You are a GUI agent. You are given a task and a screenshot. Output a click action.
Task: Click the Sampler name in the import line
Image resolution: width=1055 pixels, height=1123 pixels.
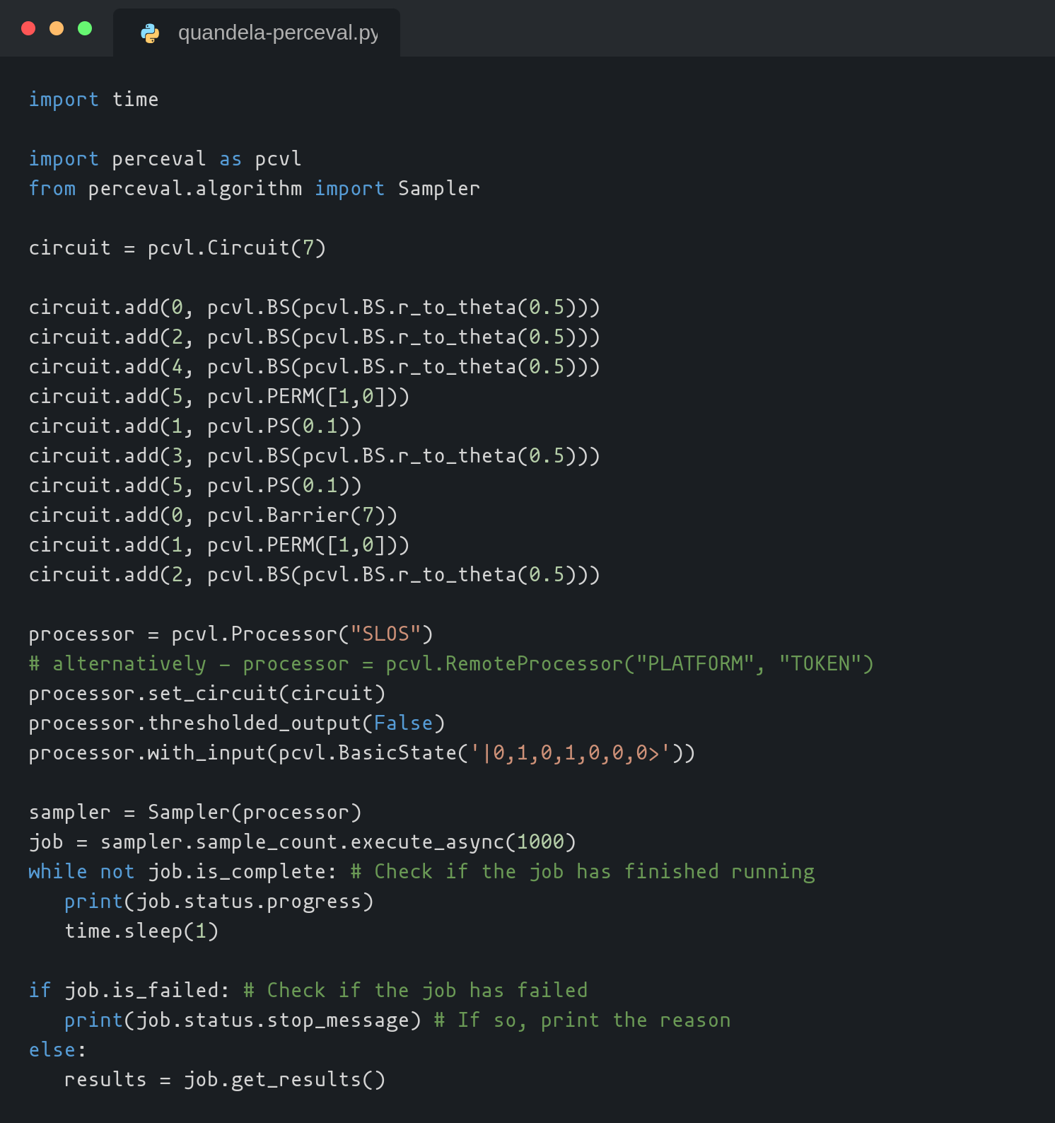(x=438, y=188)
